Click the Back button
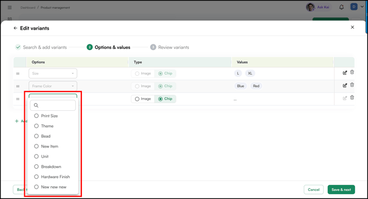 (x=20, y=190)
